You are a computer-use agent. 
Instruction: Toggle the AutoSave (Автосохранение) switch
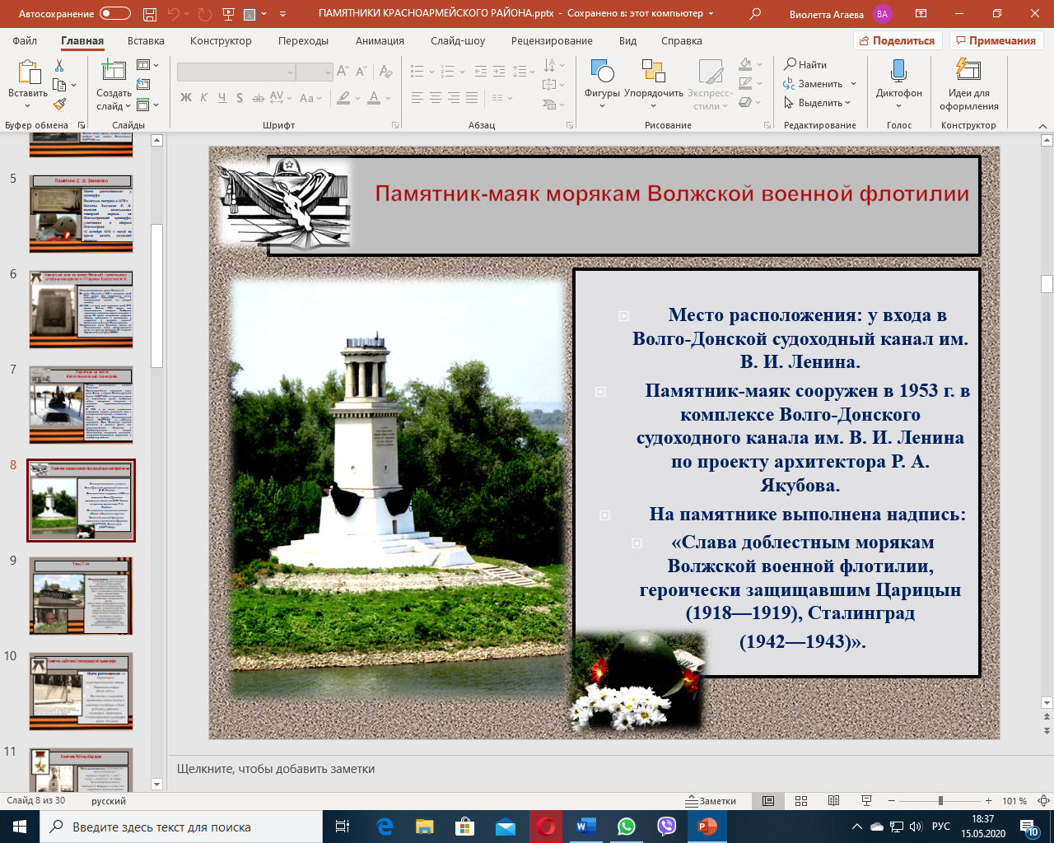click(x=114, y=14)
